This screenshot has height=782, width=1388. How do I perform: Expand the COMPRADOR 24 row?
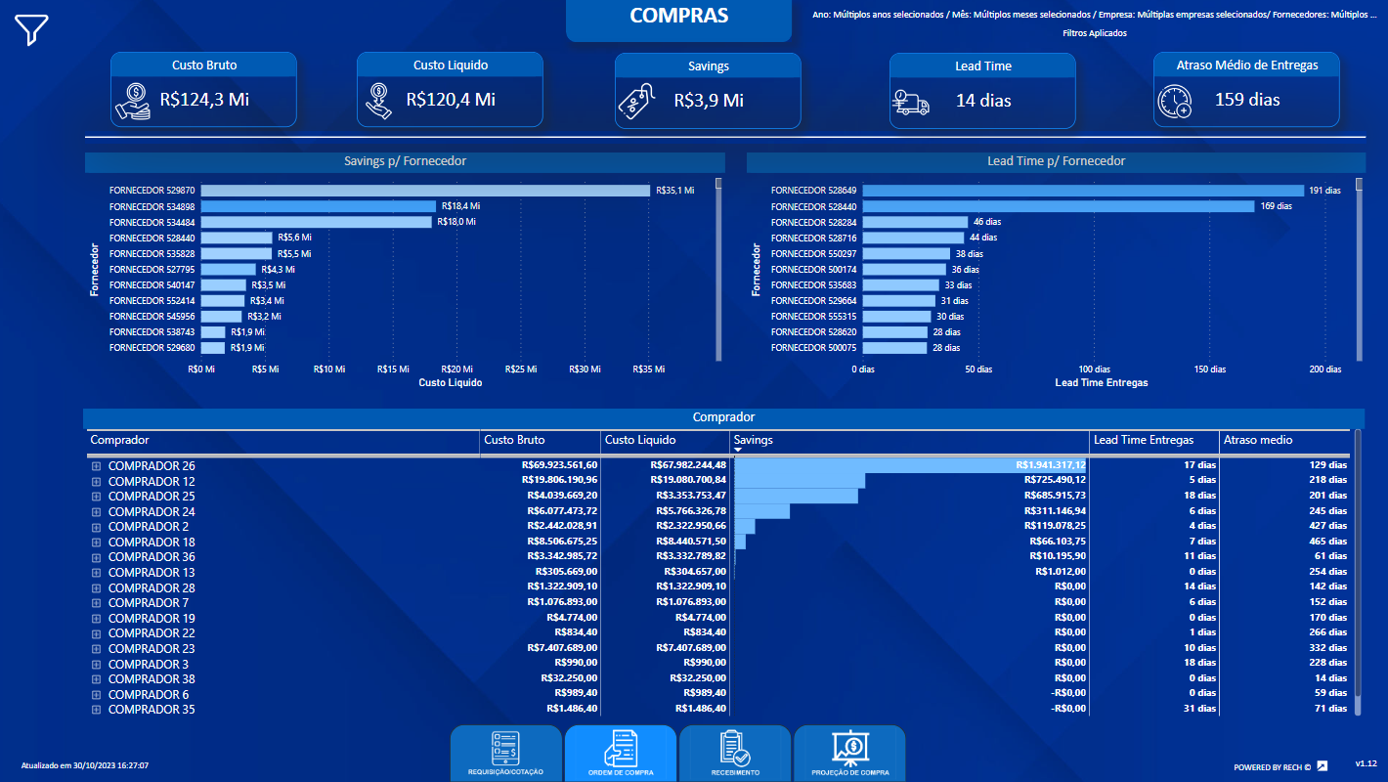click(x=97, y=512)
